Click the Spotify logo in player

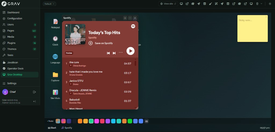coord(133,26)
